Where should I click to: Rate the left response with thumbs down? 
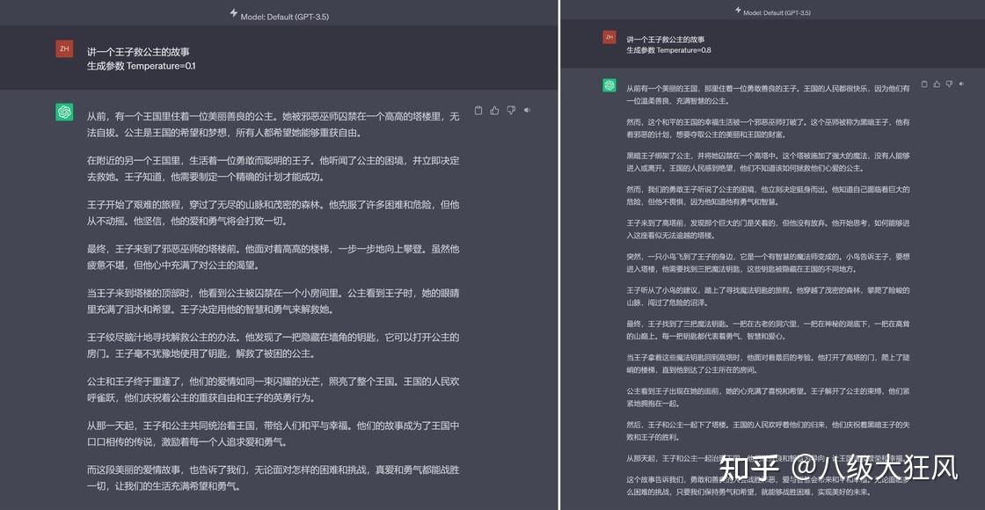pos(510,111)
